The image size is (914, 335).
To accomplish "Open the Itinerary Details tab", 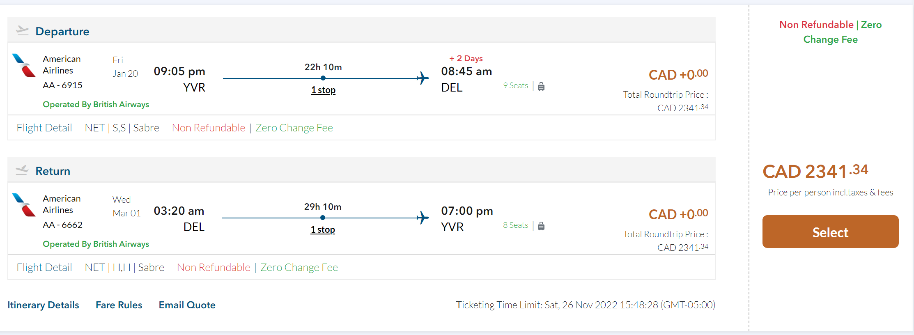I will tap(43, 305).
